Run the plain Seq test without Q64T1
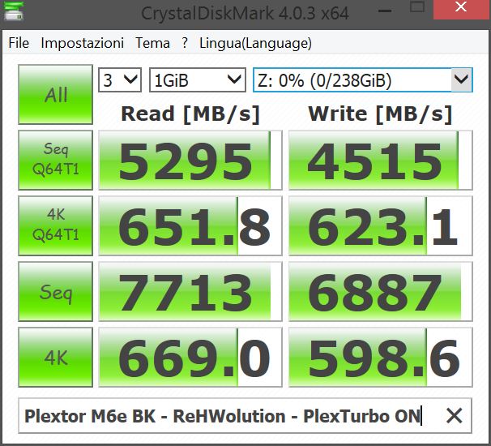This screenshot has height=446, width=491. pos(56,291)
